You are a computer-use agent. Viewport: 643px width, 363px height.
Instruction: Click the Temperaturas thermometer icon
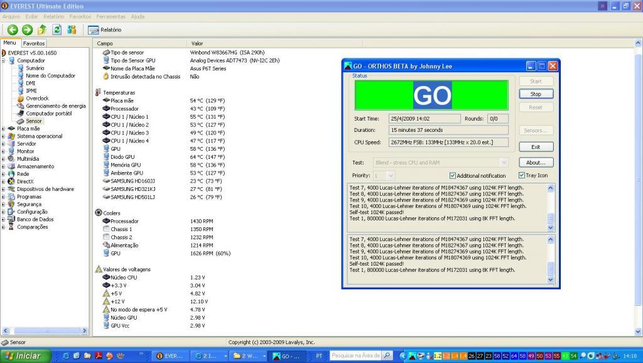[98, 92]
